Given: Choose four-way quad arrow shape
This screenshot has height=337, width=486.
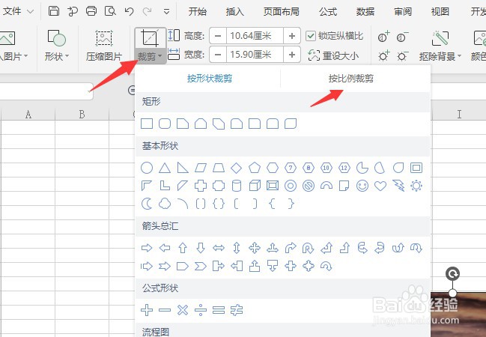Looking at the screenshot, I should (x=255, y=248).
